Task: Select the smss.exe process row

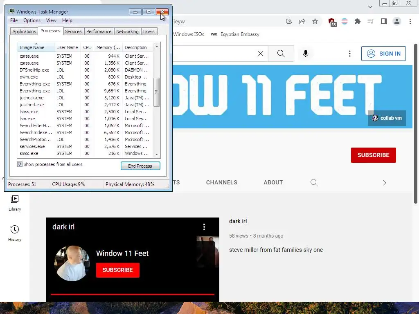Action: (x=85, y=153)
